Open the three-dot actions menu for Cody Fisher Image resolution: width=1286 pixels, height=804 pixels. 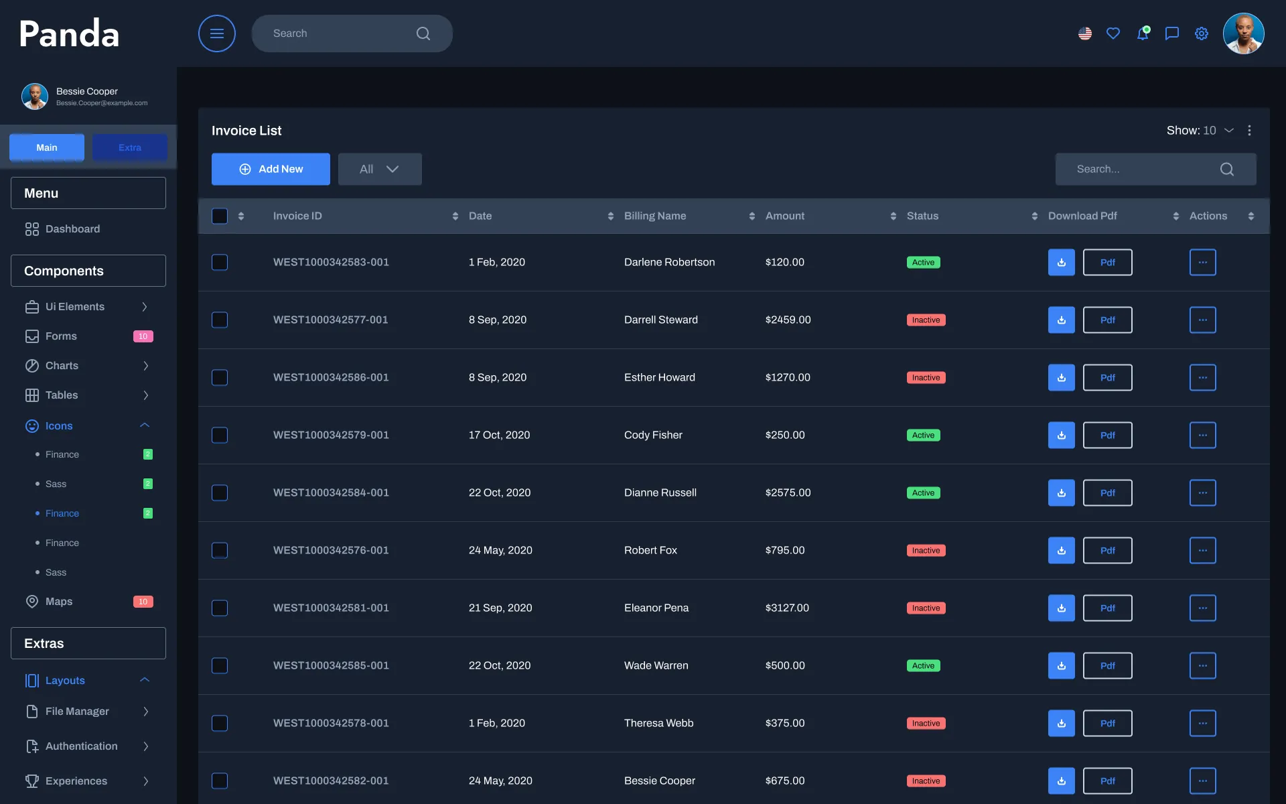tap(1202, 435)
